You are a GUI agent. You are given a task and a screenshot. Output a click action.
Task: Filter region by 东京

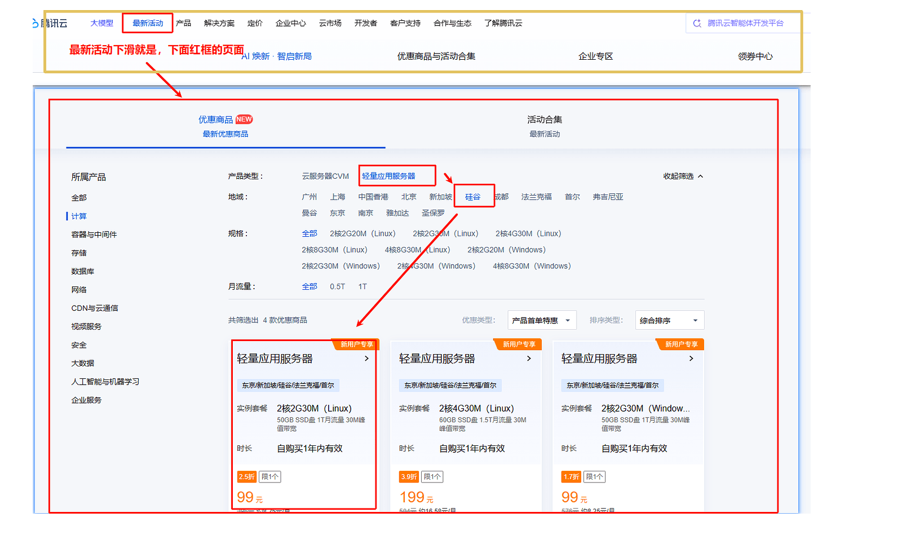point(338,213)
